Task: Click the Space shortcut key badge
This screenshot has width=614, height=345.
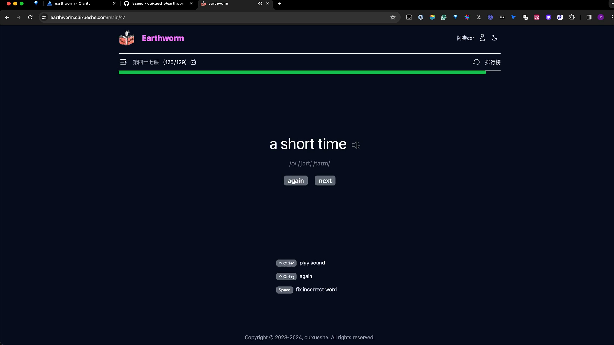Action: (284, 290)
